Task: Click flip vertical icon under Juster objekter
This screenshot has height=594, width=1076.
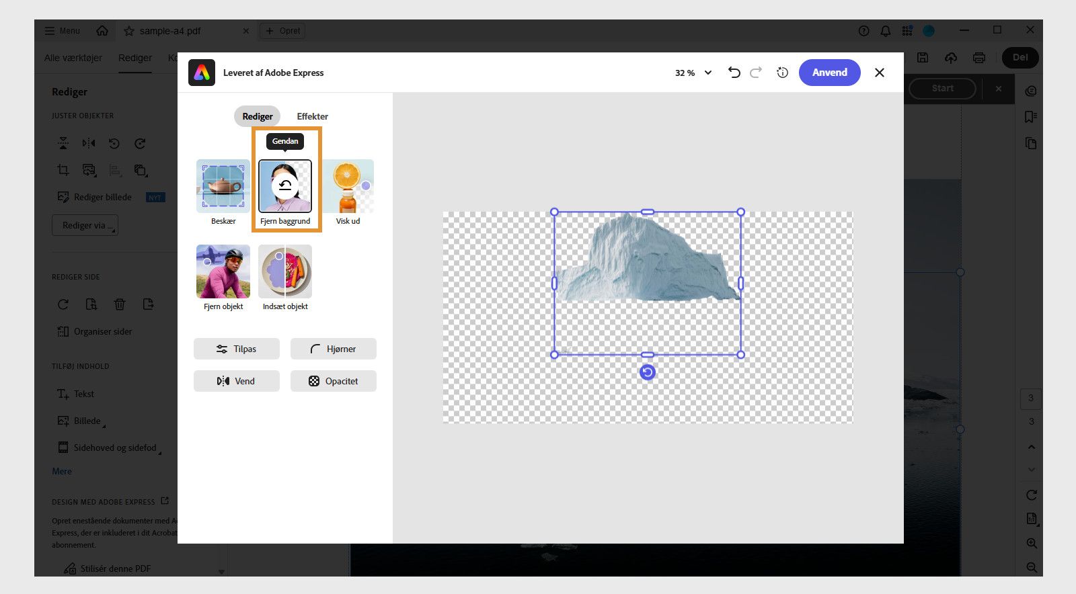Action: [63, 143]
